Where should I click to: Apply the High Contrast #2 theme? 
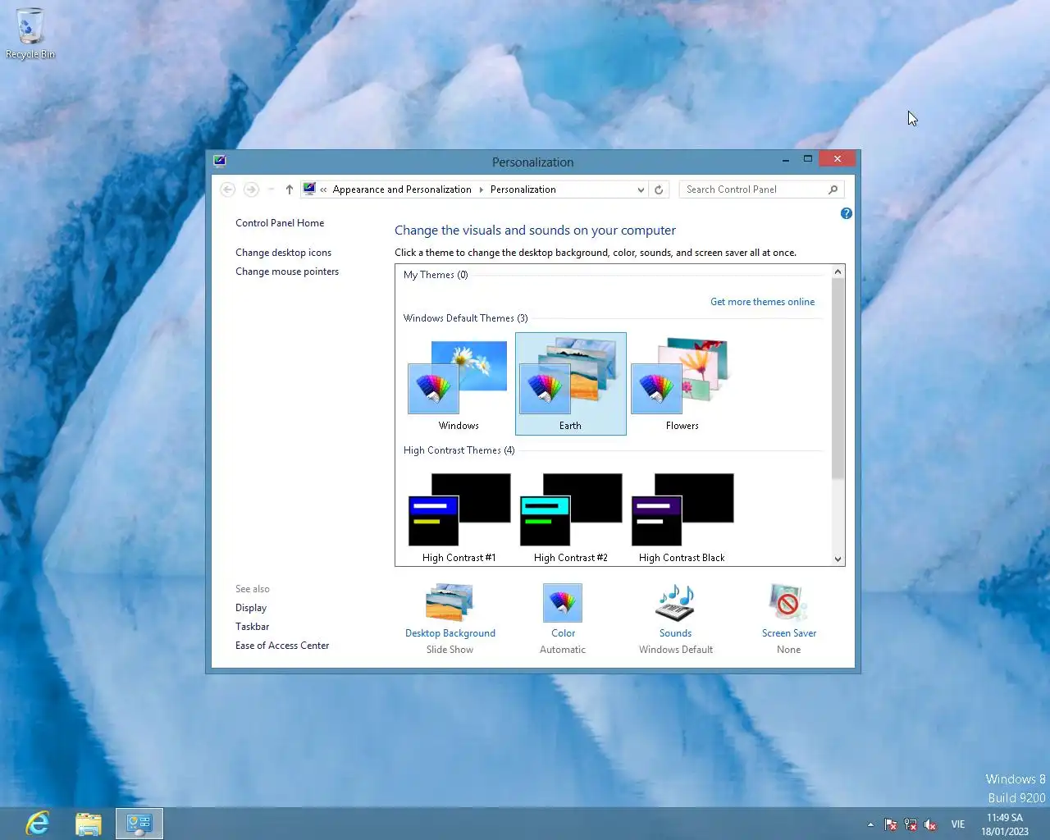click(571, 517)
